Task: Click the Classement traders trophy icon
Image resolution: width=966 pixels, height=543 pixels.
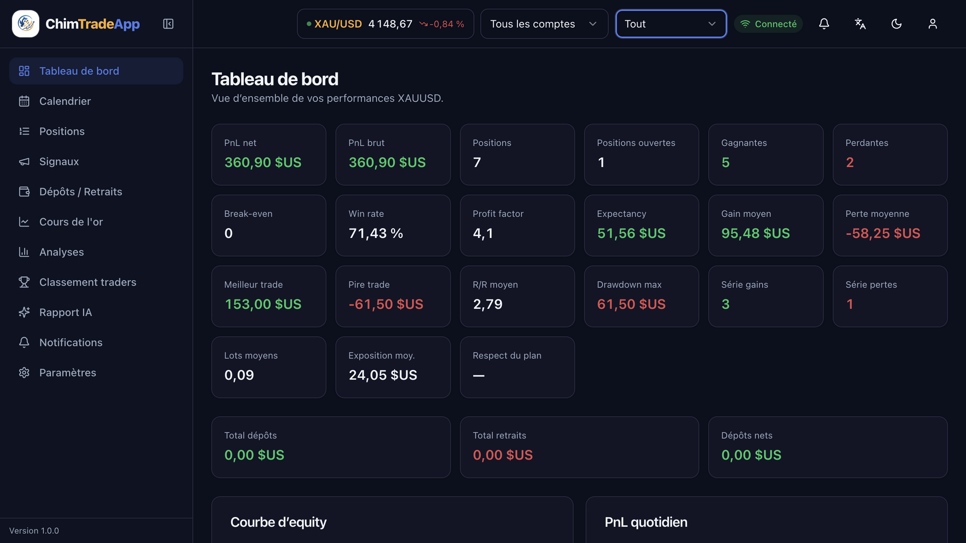Action: 24,282
